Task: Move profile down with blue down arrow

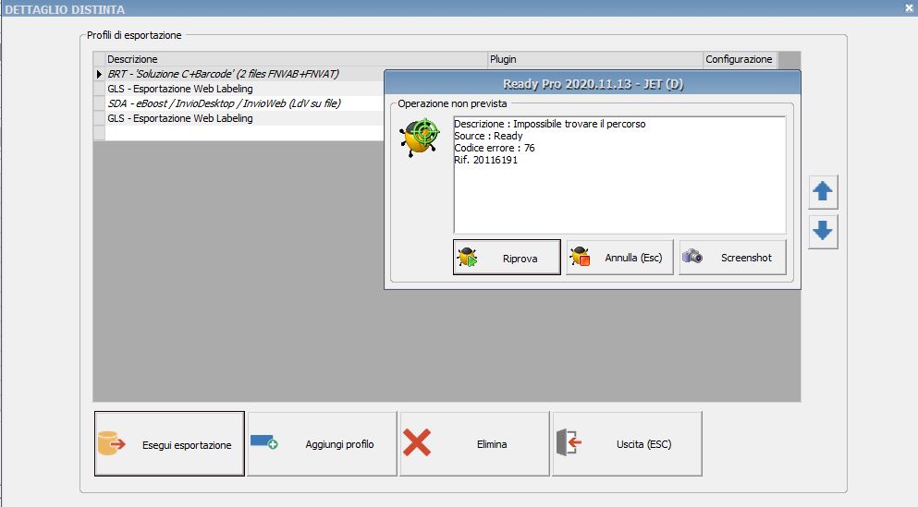Action: coord(823,232)
